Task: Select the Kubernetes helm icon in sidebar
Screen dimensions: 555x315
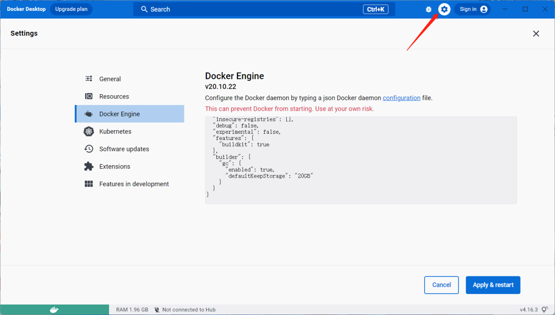Action: [88, 131]
